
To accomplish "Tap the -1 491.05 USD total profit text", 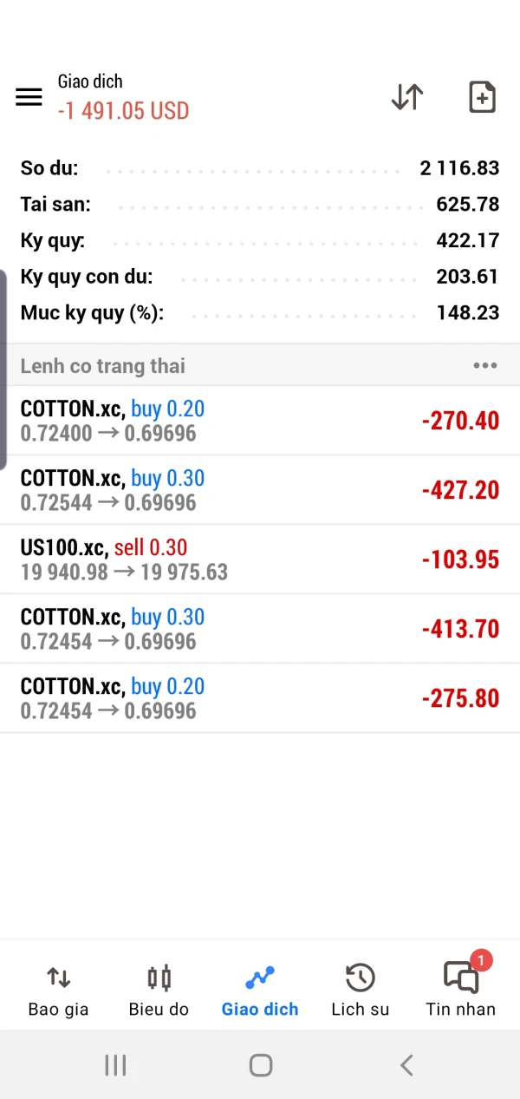I will pyautogui.click(x=123, y=111).
